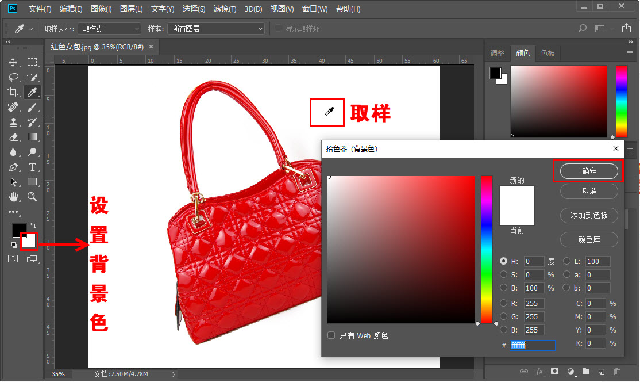This screenshot has height=382, width=640.
Task: Expand the collapsed toolbox panel arrows
Action: click(x=7, y=41)
